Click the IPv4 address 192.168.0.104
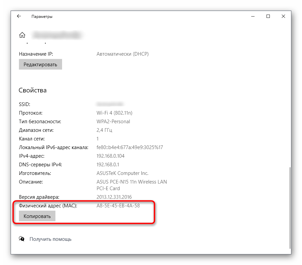This screenshot has width=302, height=265. (x=111, y=156)
